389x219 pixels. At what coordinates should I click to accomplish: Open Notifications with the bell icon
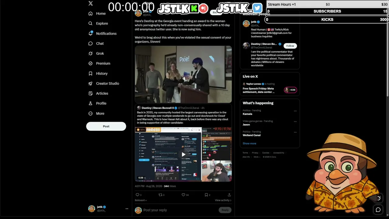pyautogui.click(x=102, y=33)
